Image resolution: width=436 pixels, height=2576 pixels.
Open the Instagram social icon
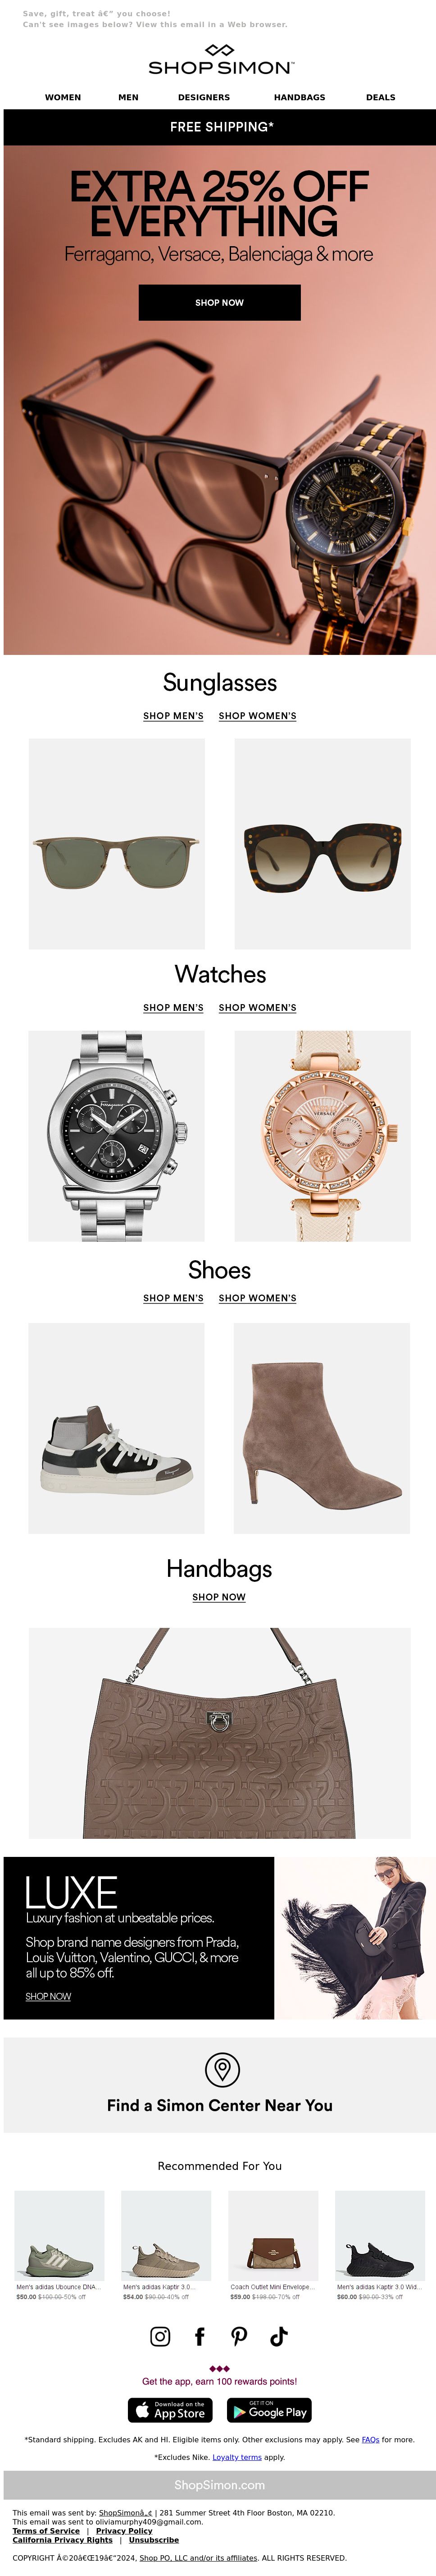coord(159,2336)
